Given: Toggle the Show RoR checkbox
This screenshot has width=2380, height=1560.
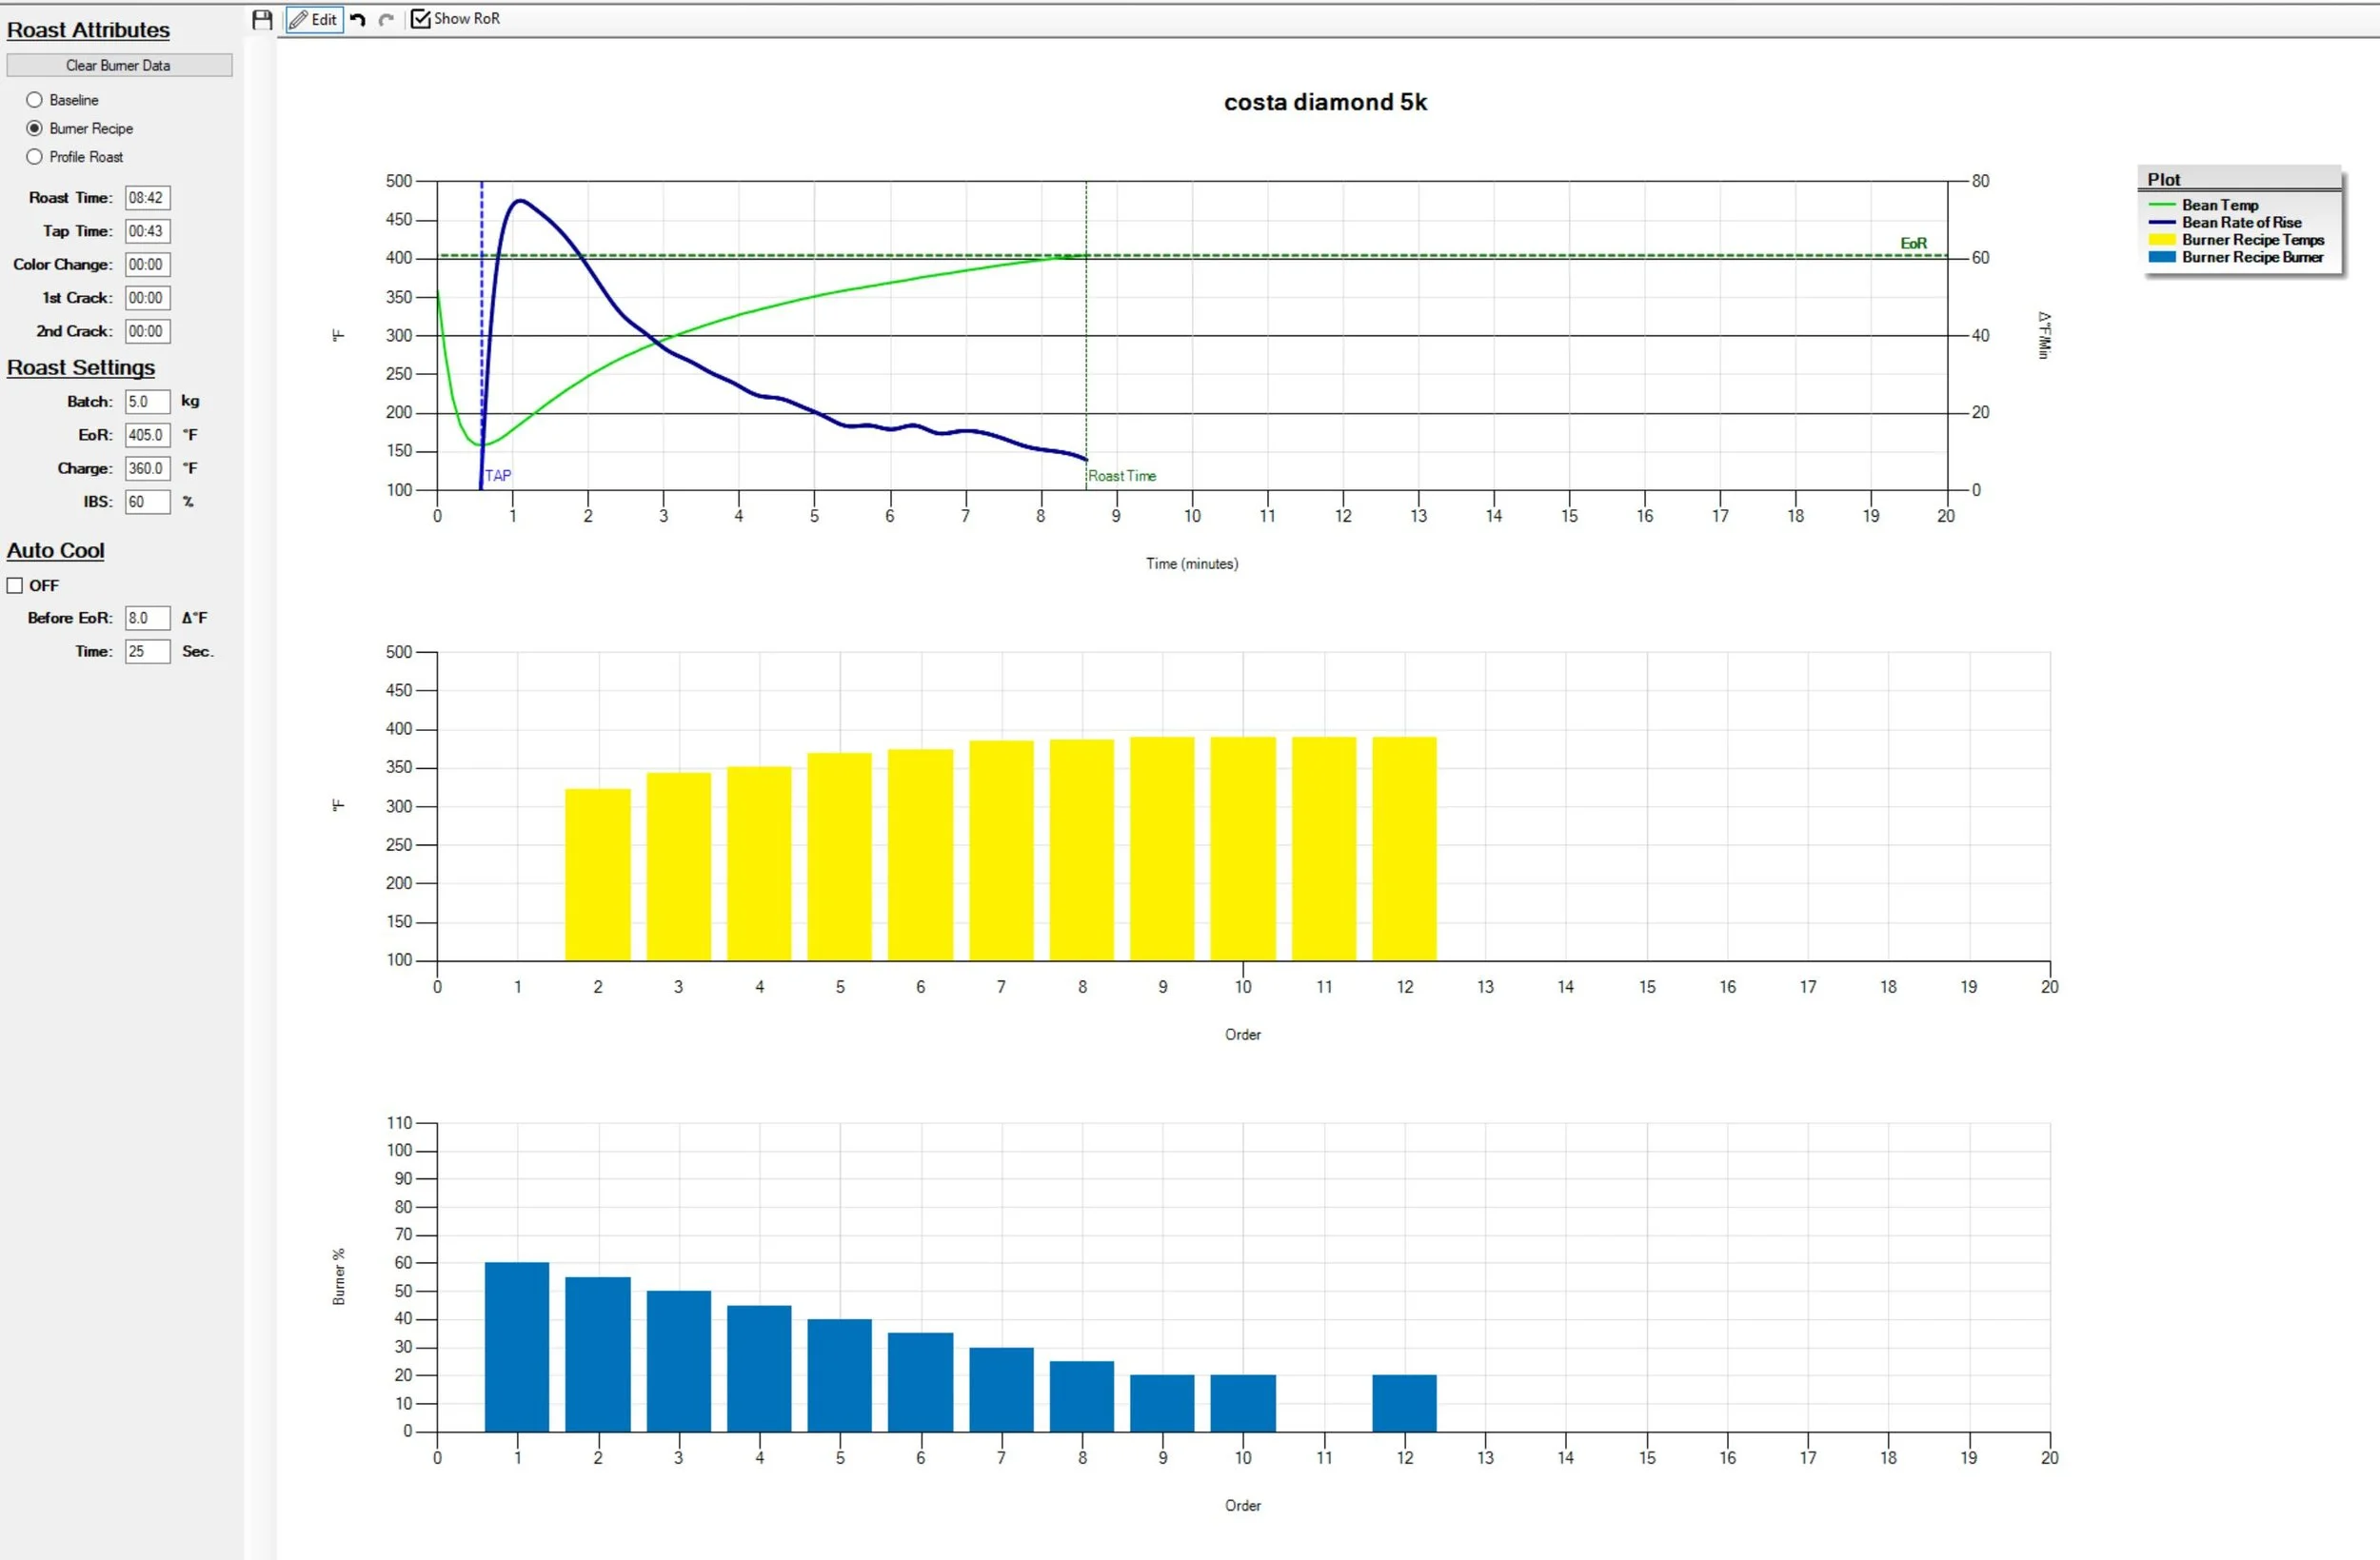Looking at the screenshot, I should (x=421, y=19).
